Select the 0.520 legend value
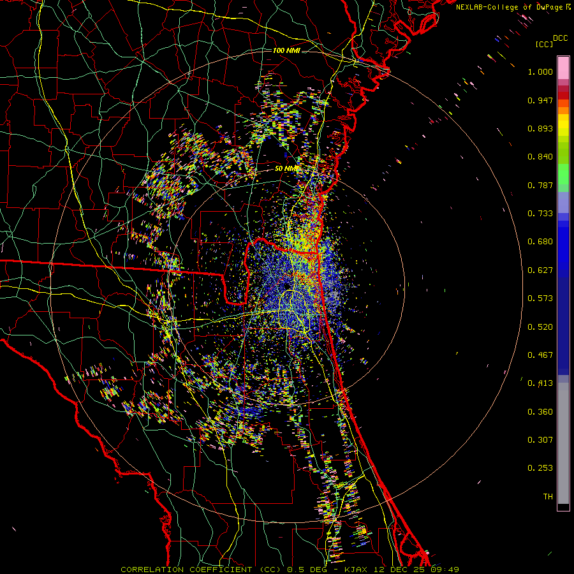Image resolution: width=574 pixels, height=574 pixels. (540, 327)
